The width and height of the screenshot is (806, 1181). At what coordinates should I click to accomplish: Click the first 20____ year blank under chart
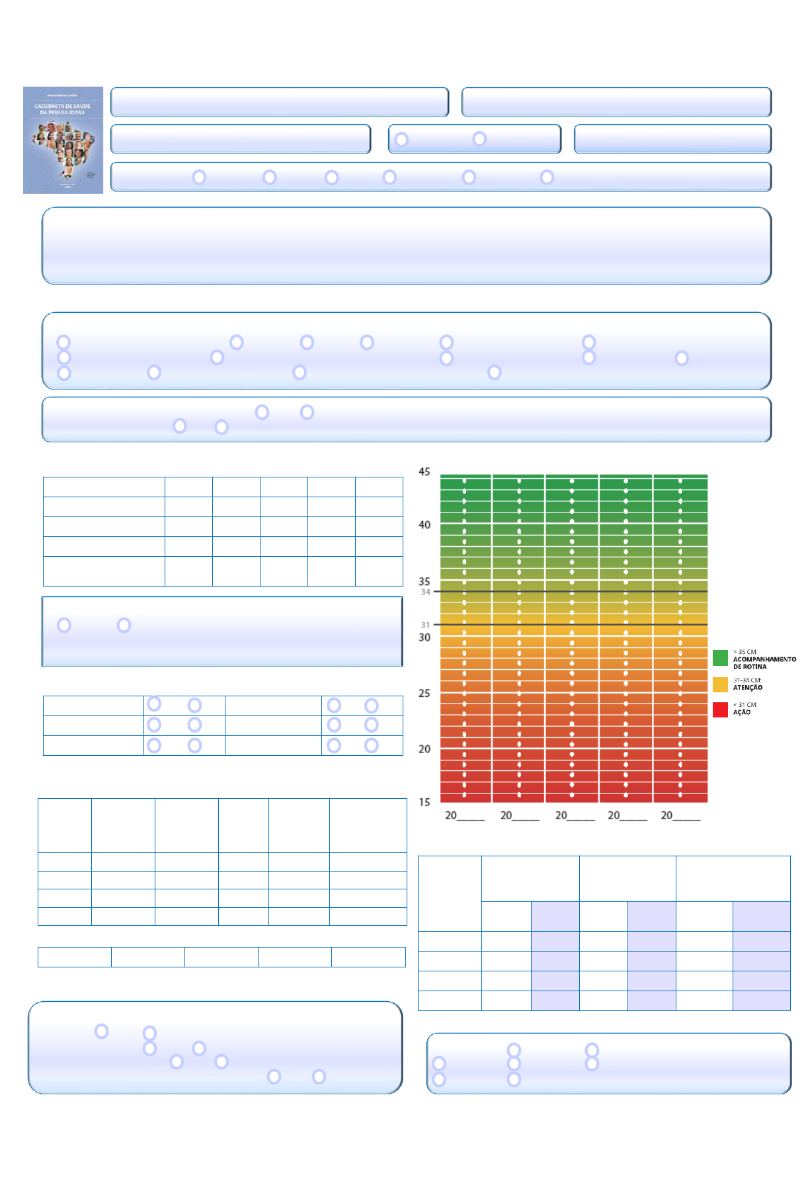[x=464, y=815]
